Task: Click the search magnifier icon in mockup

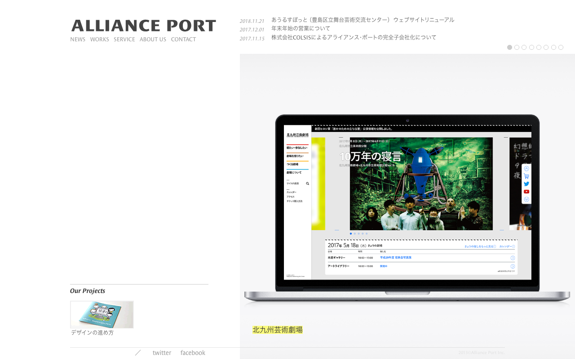Action: click(308, 184)
